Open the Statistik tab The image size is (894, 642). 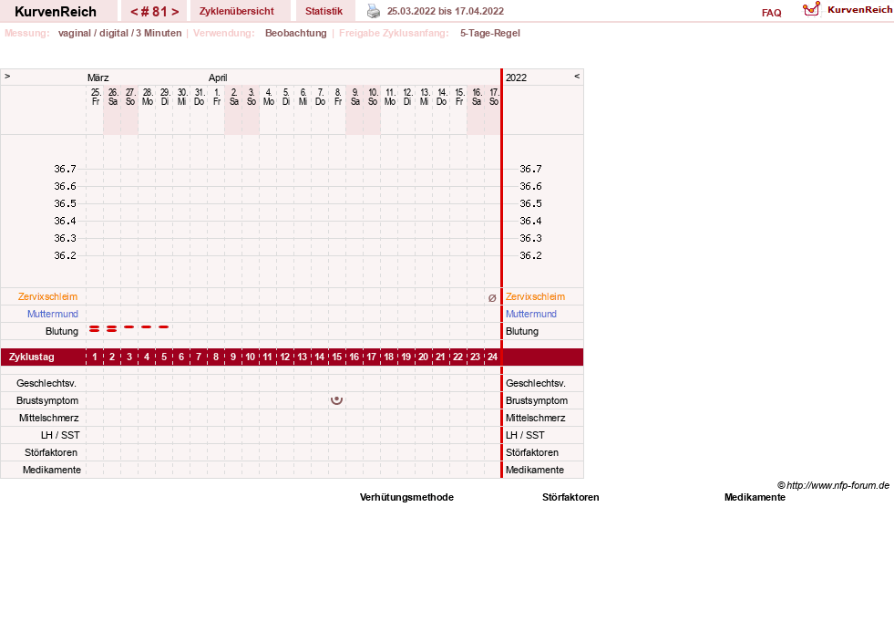coord(324,12)
